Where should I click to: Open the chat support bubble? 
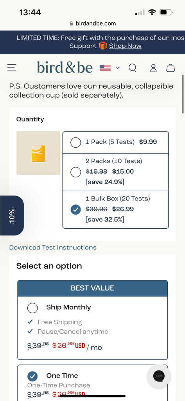pos(159,376)
